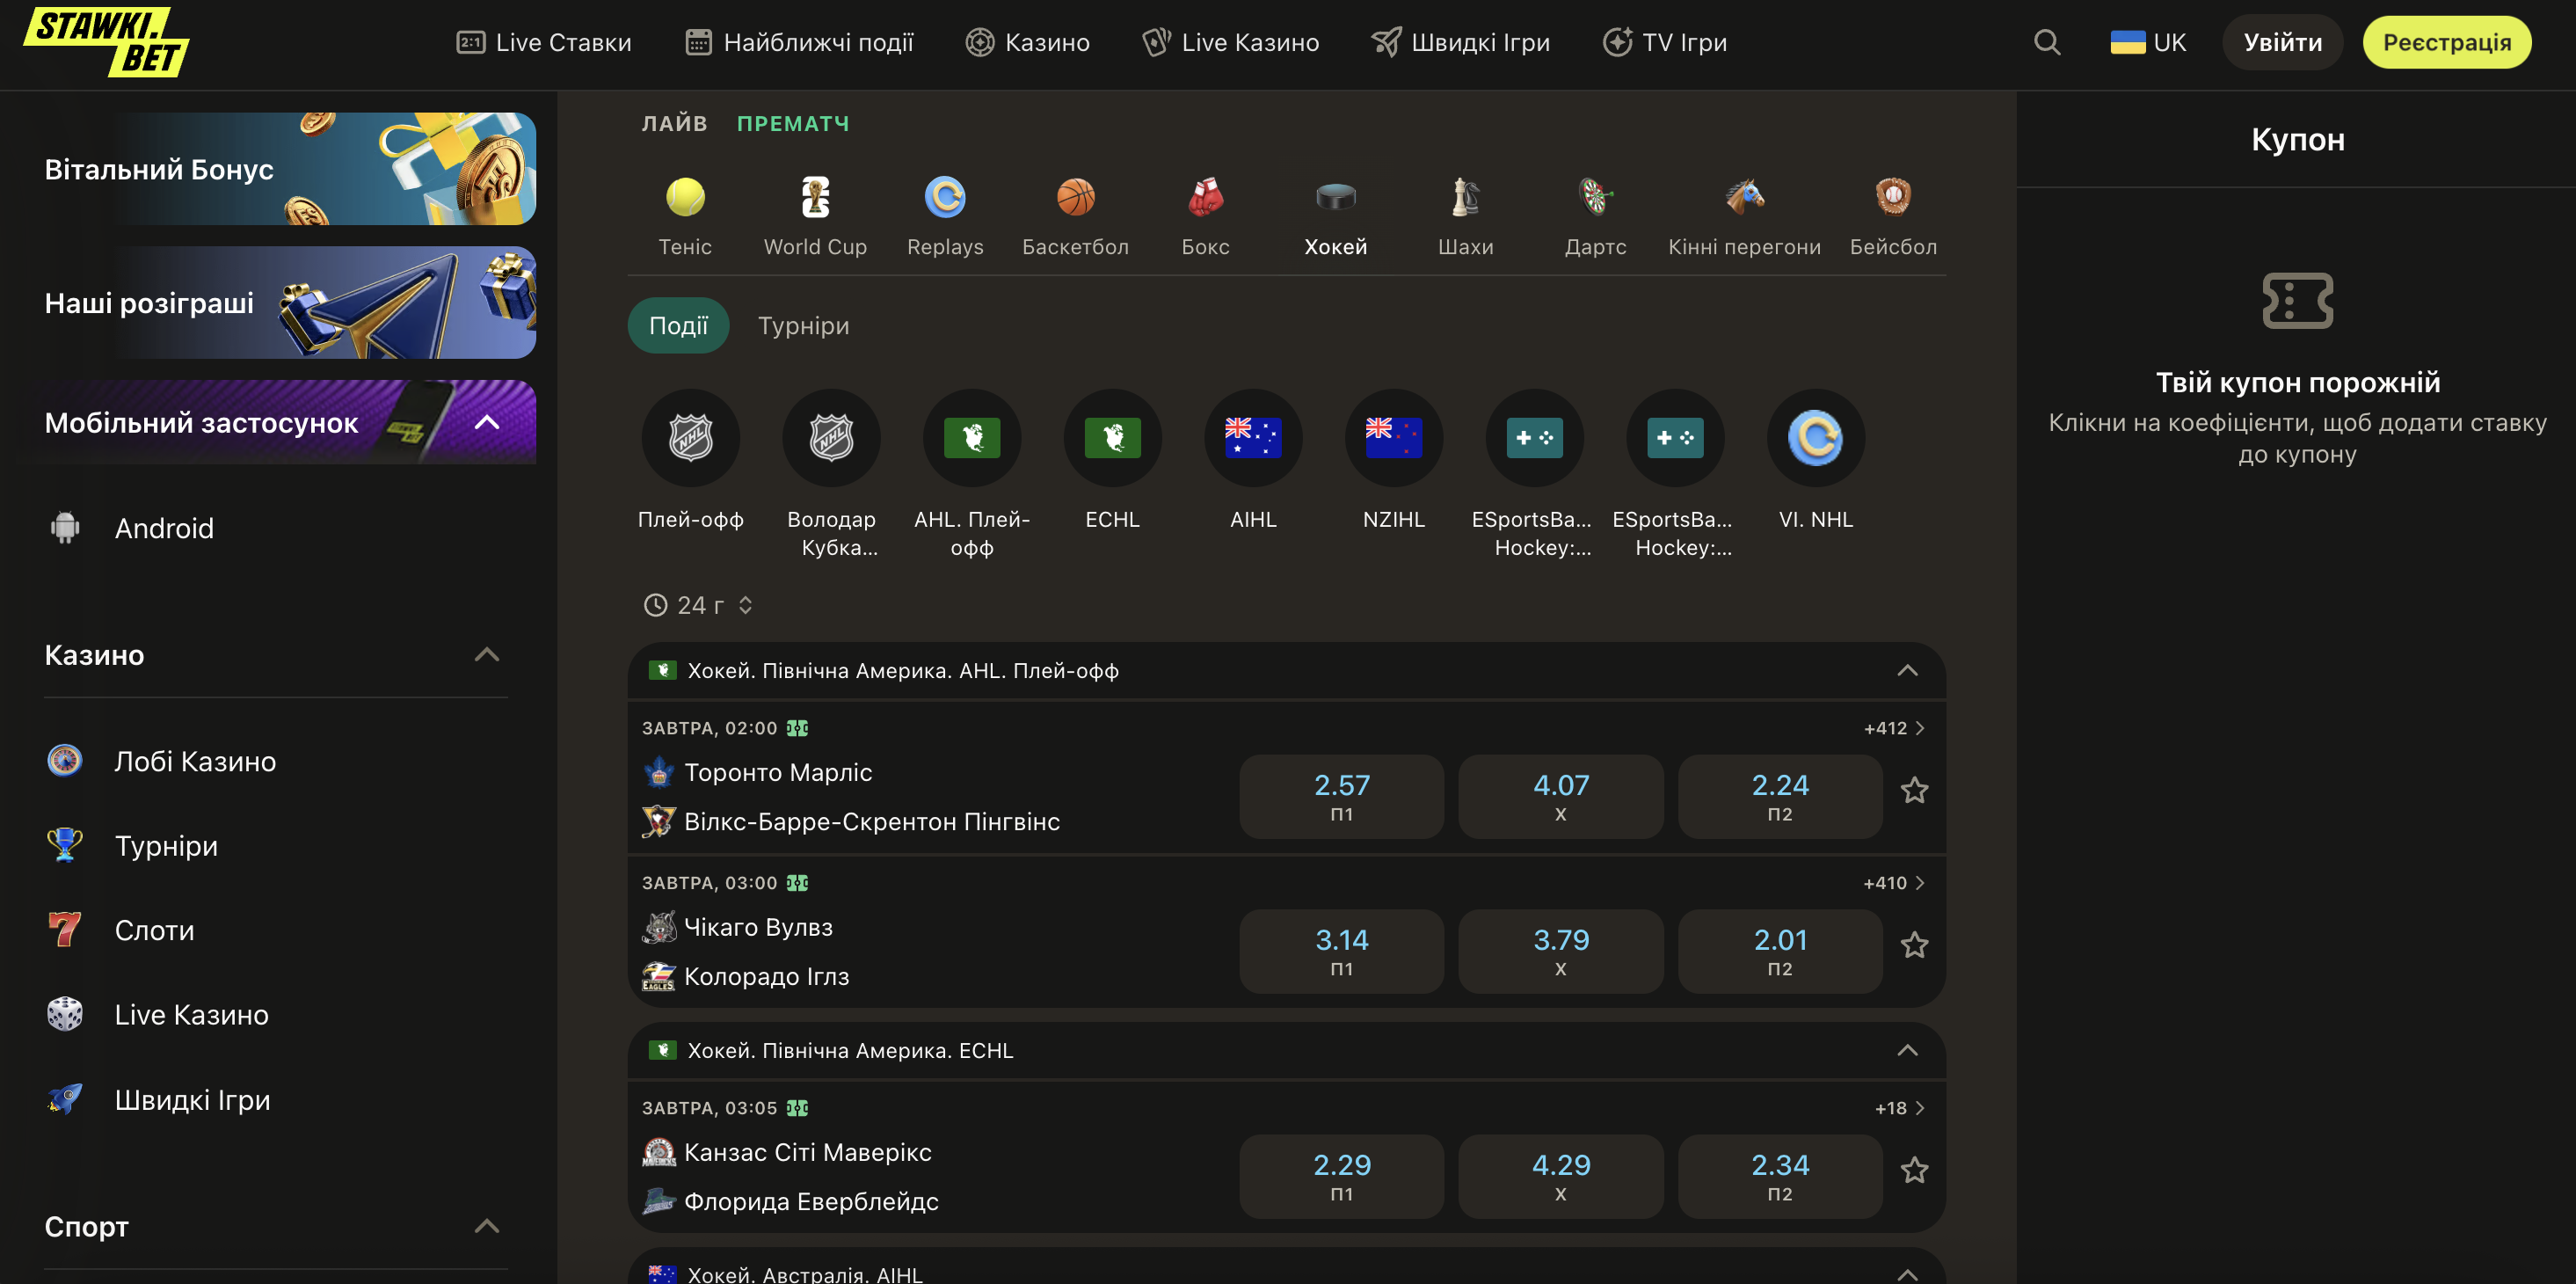Image resolution: width=2576 pixels, height=1284 pixels.
Task: Favorite the Канзас Сіті Маверікс match star
Action: click(1914, 1170)
